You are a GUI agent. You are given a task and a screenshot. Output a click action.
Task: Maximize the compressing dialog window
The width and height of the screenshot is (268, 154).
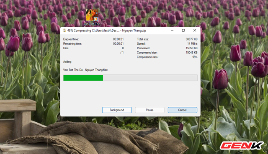183,30
